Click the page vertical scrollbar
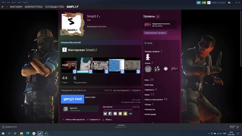The width and height of the screenshot is (242, 136). pyautogui.click(x=241, y=39)
